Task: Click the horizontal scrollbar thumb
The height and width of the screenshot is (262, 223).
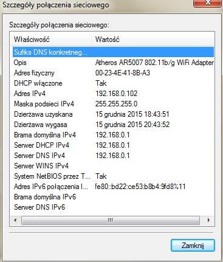Action: click(x=111, y=220)
